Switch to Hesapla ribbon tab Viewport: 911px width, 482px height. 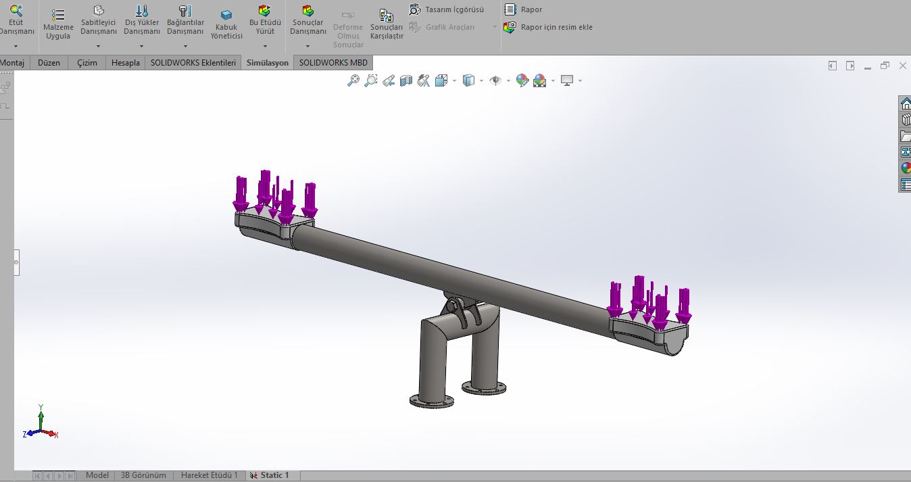coord(126,62)
